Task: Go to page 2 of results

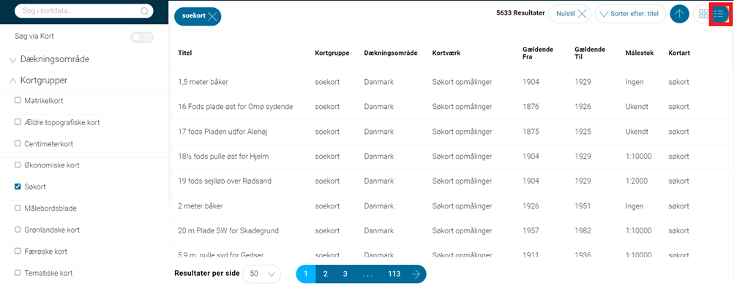Action: tap(326, 274)
